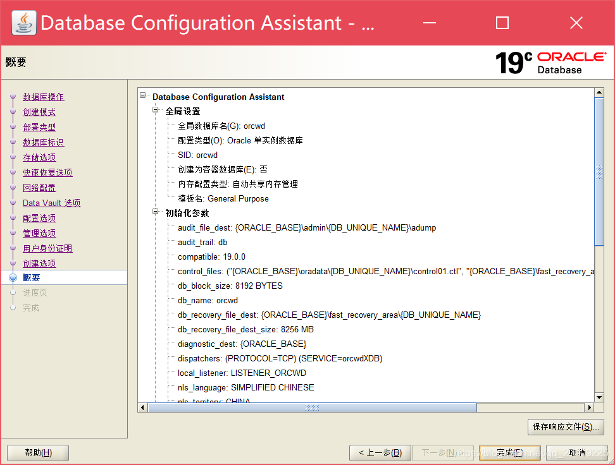The image size is (615, 465).
Task: Collapse the 初始化参数 tree section
Action: click(x=155, y=212)
